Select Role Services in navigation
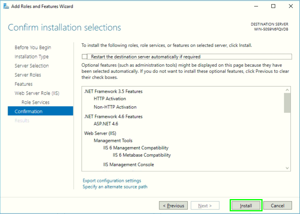Viewport: 300px width, 214px height. click(36, 102)
